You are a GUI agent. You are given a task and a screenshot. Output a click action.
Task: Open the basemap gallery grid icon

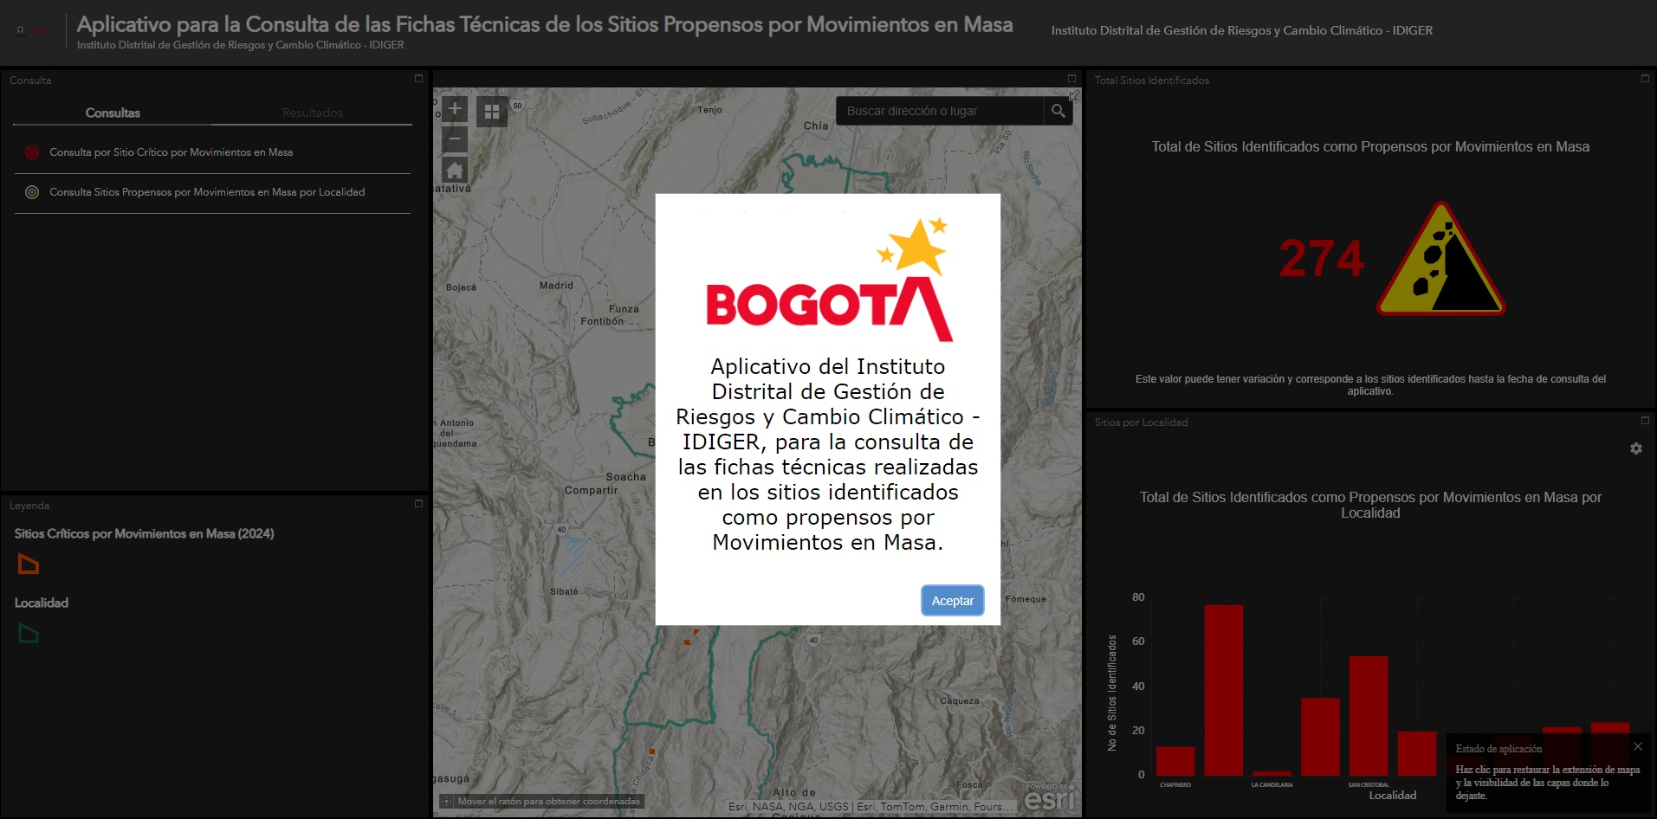point(492,112)
